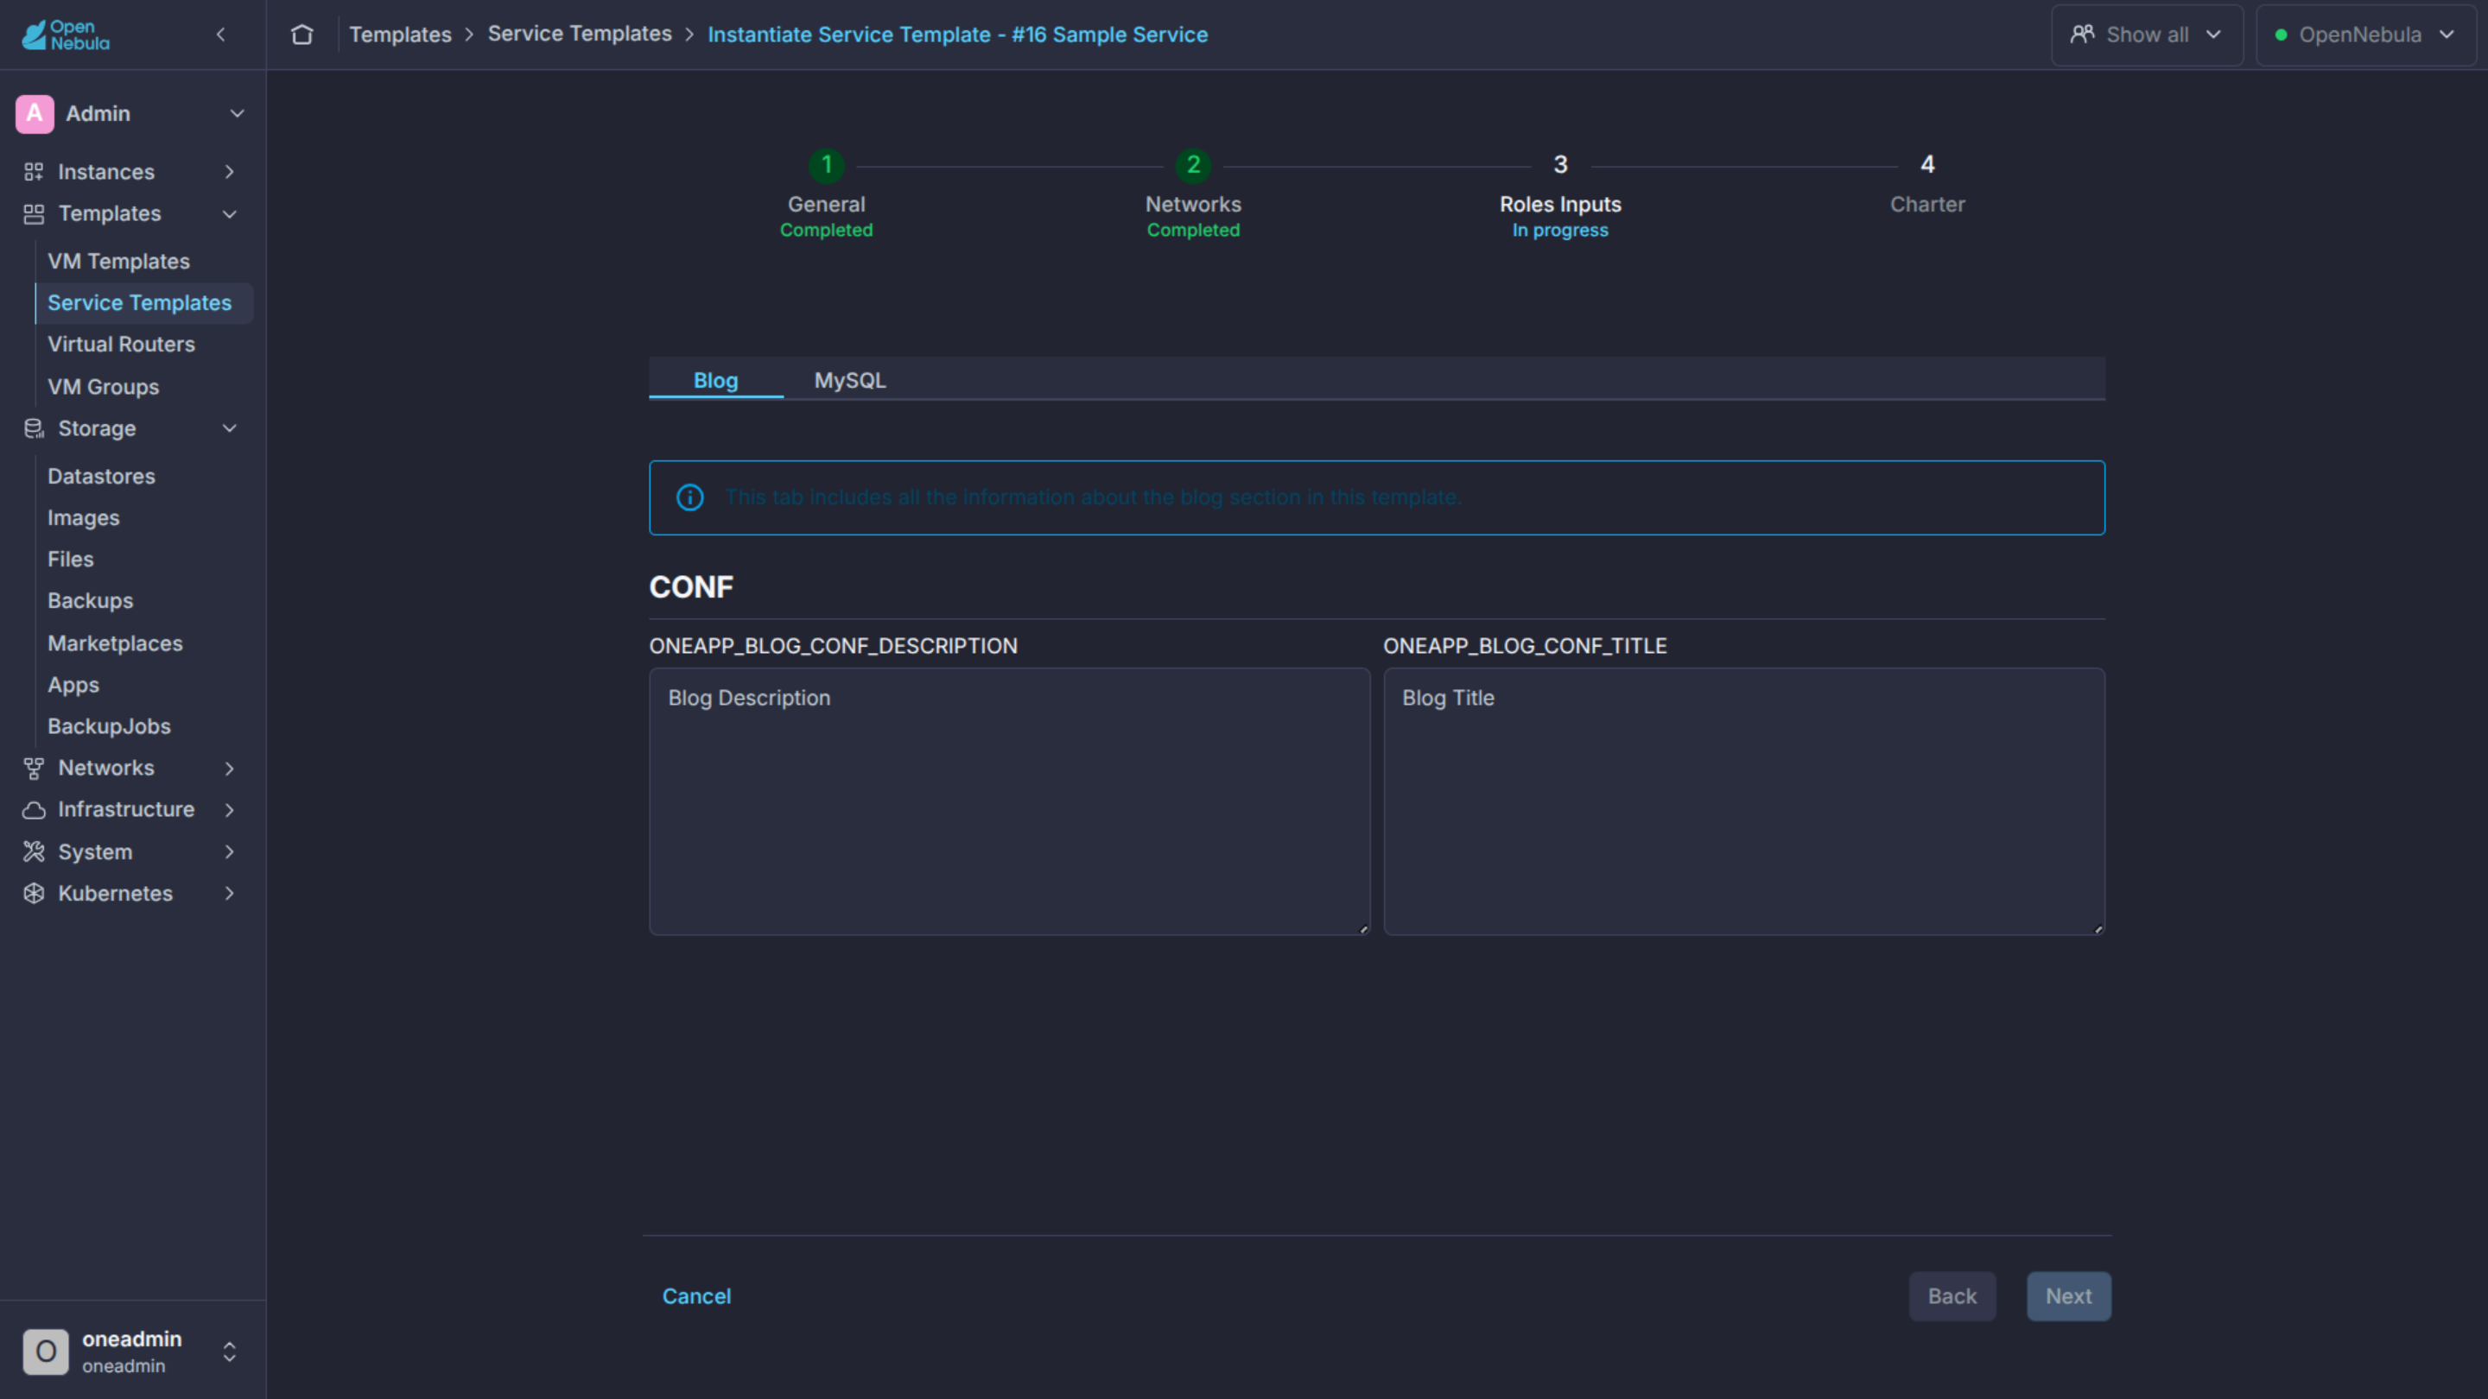Click the OpenNebula logo
2488x1399 pixels.
click(66, 35)
